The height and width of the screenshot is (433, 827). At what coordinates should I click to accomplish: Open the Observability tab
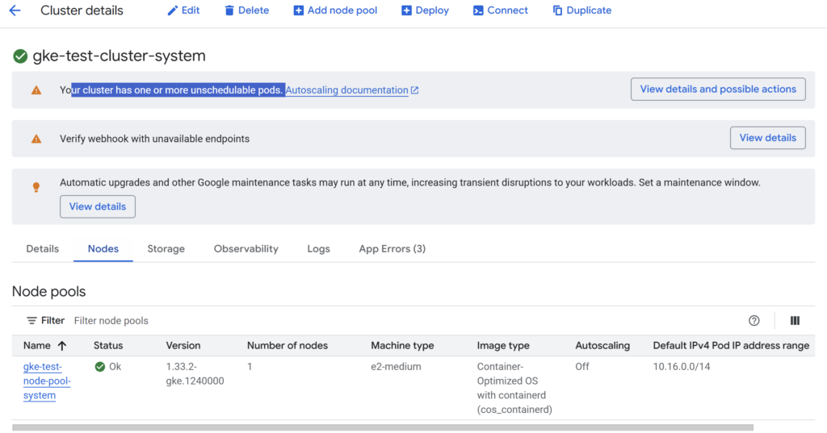pos(246,248)
